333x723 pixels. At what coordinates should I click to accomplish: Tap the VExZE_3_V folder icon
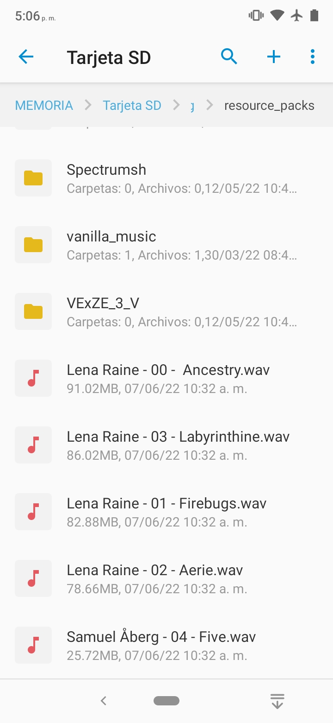33,311
